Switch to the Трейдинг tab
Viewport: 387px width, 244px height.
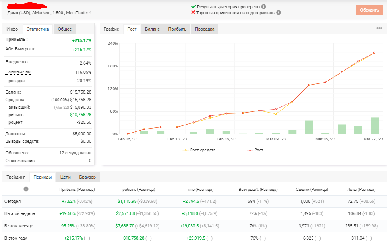16,177
